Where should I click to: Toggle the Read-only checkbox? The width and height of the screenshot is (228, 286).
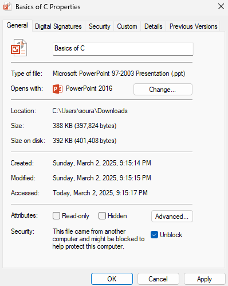pyautogui.click(x=56, y=216)
